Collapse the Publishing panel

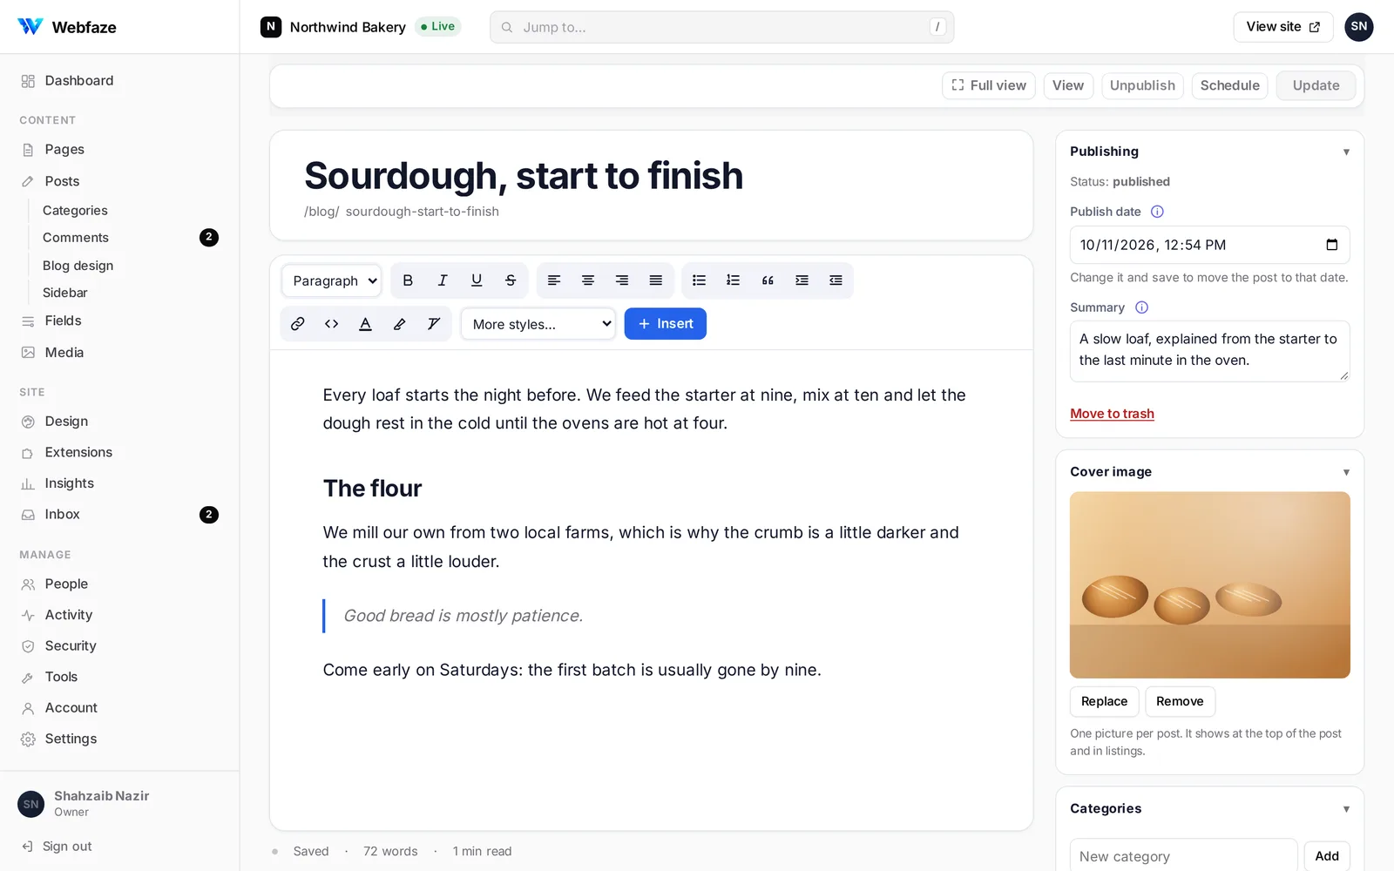1346,152
